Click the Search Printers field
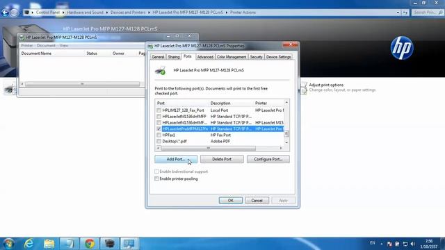 428,12
